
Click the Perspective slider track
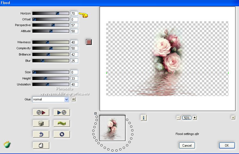[51, 25]
